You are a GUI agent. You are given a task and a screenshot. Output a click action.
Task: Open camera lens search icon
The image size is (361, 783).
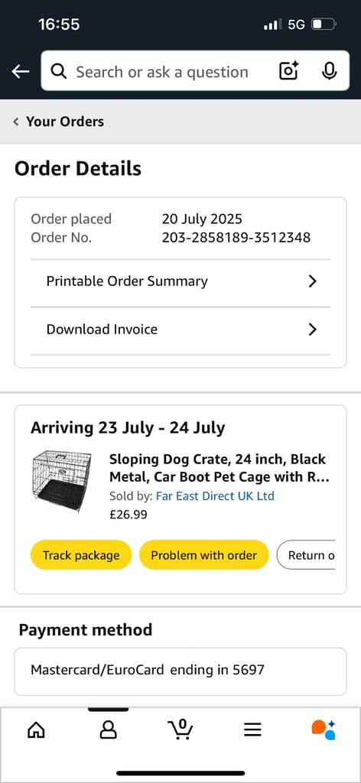288,71
